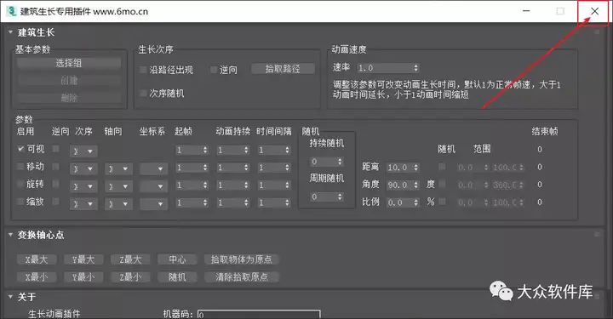
Task: Click the 选择组 button
Action: coord(69,63)
